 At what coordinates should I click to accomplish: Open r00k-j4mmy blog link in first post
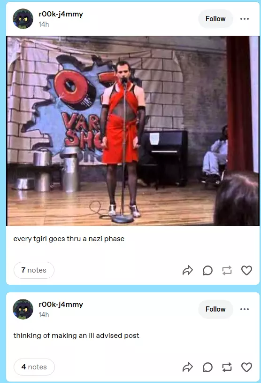coord(61,14)
